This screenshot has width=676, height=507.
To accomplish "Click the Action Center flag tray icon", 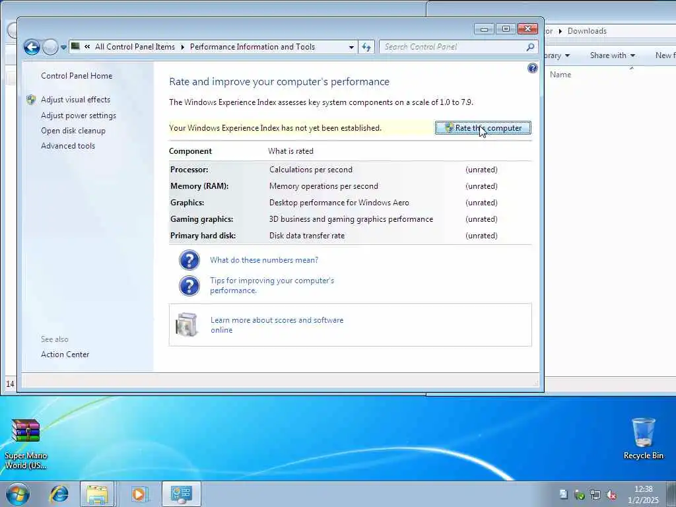I will tap(563, 494).
